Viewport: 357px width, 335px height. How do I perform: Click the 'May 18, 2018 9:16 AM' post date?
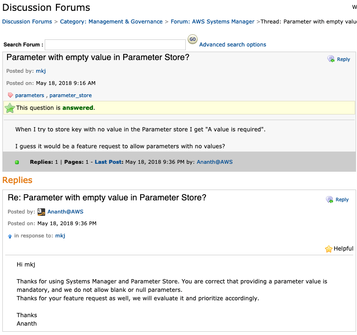(66, 83)
